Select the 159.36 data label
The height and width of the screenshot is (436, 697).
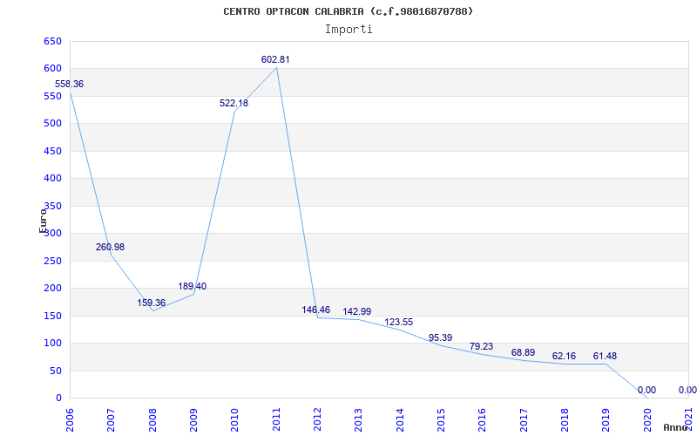click(x=151, y=303)
